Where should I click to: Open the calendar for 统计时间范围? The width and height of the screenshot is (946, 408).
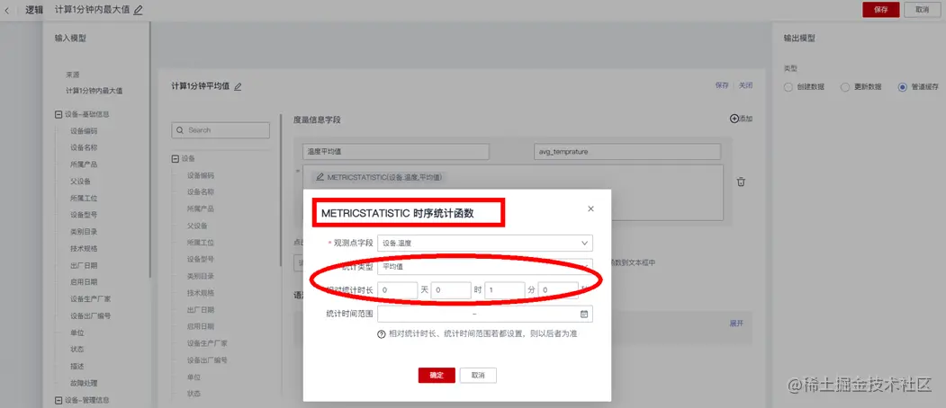coord(583,314)
